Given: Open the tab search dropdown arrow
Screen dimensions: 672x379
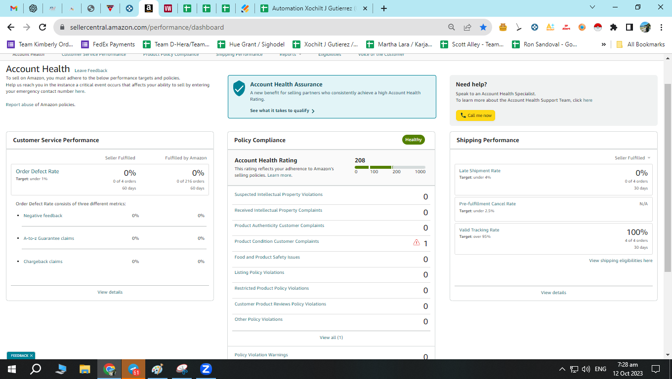Looking at the screenshot, I should click(593, 7).
